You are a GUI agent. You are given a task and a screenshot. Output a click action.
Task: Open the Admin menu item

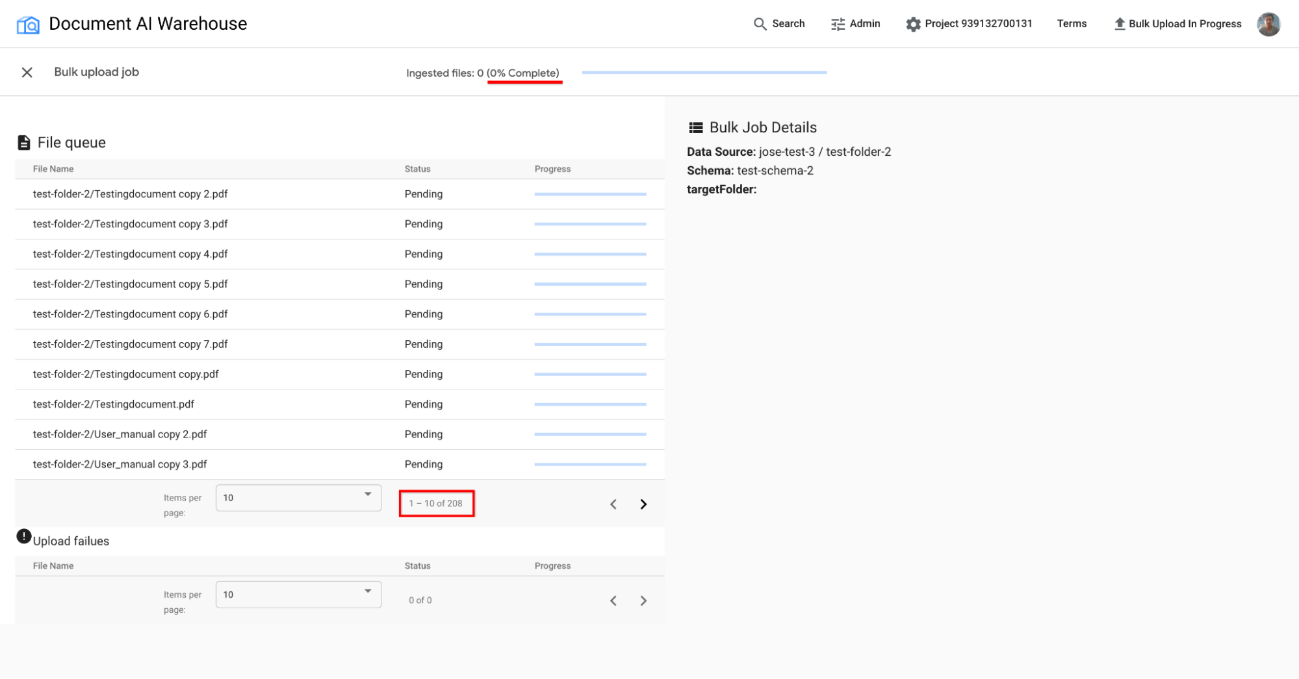coord(856,24)
